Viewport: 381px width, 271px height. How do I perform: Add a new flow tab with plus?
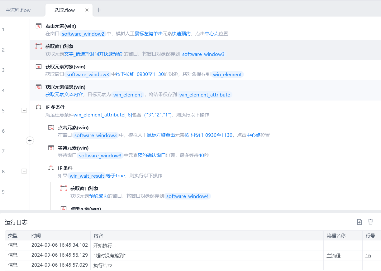point(99,10)
